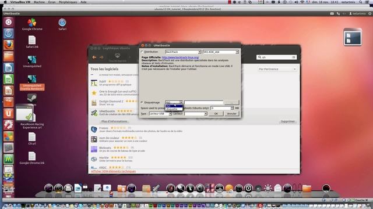Screen dimensions: 373x209
Task: Select the Distribution radio button
Action: [142, 52]
